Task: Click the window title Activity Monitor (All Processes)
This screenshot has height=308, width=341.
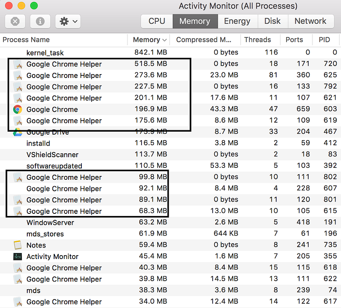Action: point(238,6)
